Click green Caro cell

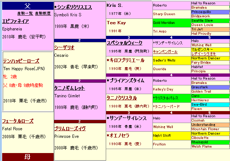pyautogui.click(x=210, y=96)
